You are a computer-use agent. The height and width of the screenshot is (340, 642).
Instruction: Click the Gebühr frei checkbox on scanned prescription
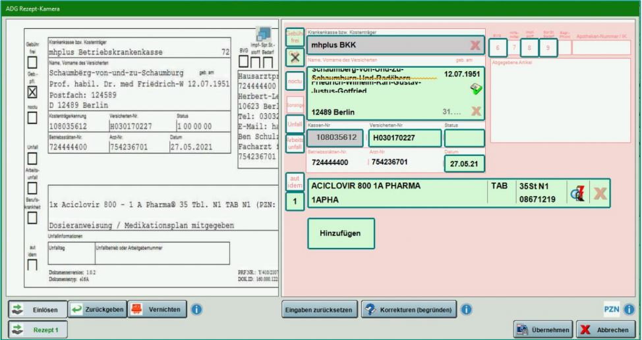(32, 62)
